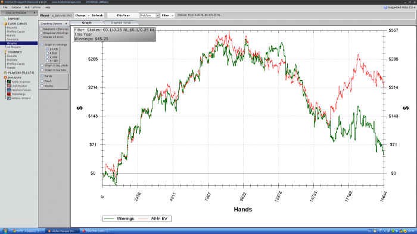417x234 pixels.
Task: Open PokerStars Lobby in taskbar
Action: point(97,231)
